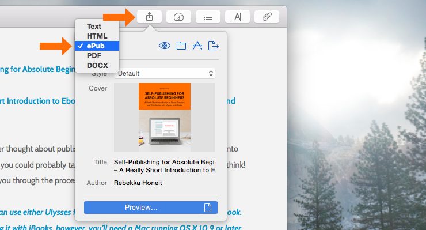426x230 pixels.
Task: Choose Text export format
Action: 97,27
